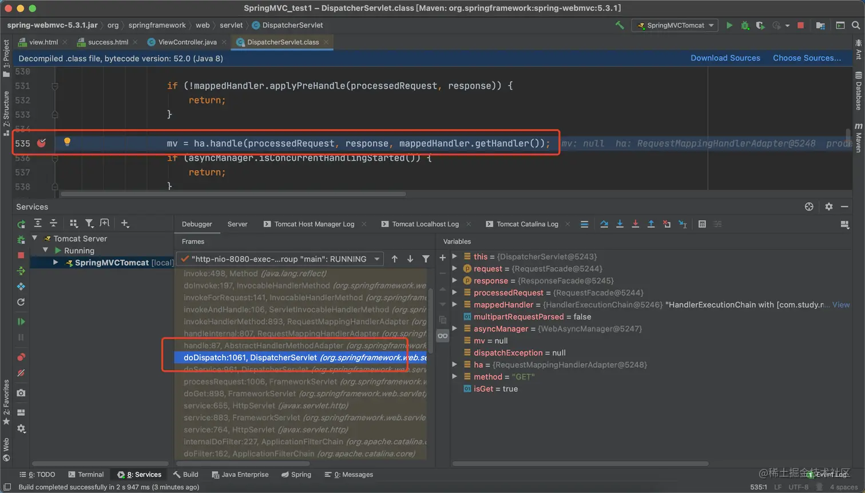Collapse the Tomcat Server tree node
Image resolution: width=865 pixels, height=493 pixels.
[x=35, y=238]
